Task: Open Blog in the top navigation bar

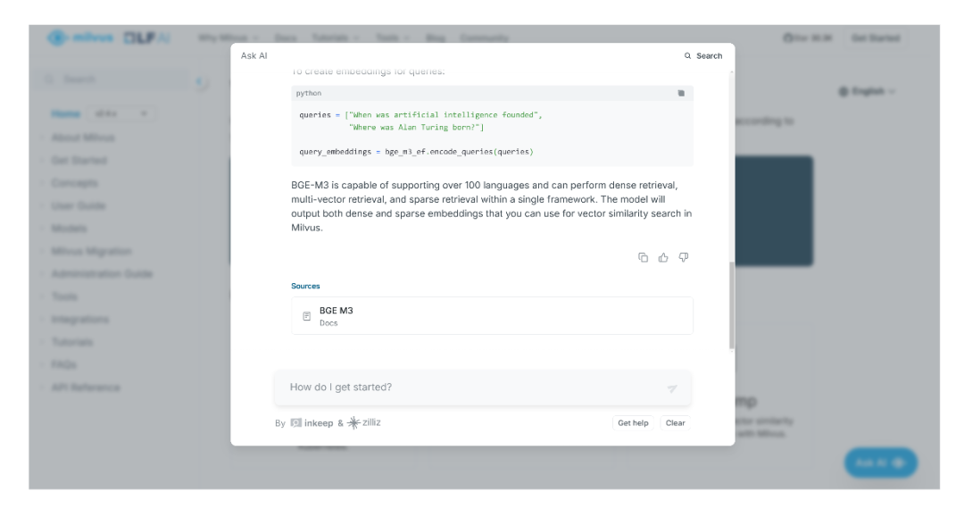Action: 436,38
